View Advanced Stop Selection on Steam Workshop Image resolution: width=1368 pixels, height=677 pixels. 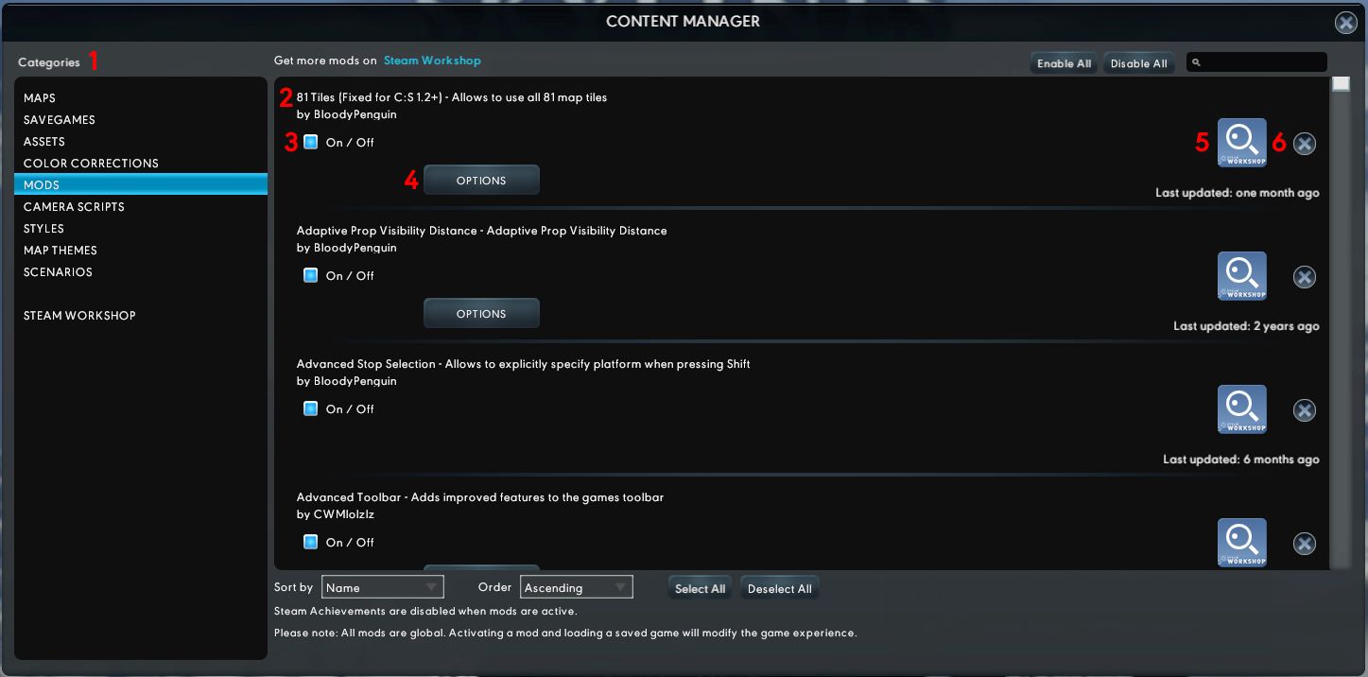click(x=1242, y=409)
